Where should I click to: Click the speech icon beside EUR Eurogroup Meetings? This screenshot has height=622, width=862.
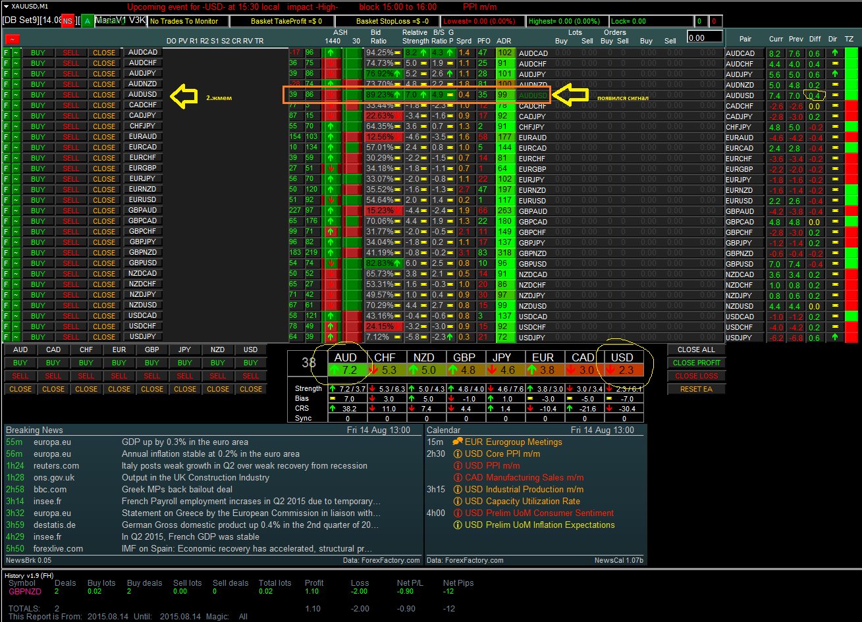pos(458,442)
